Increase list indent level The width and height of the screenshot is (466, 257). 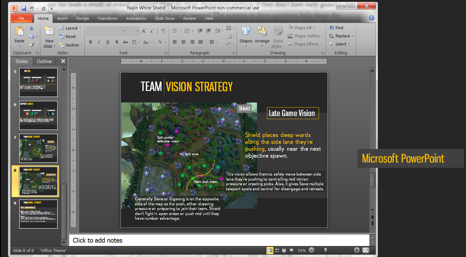[209, 31]
